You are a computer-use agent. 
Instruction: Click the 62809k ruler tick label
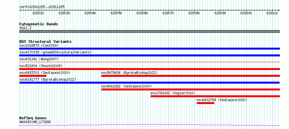coord(220,13)
